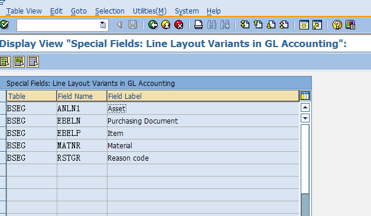Click the EBELN field name cell
This screenshot has width=371, height=216.
[82, 121]
